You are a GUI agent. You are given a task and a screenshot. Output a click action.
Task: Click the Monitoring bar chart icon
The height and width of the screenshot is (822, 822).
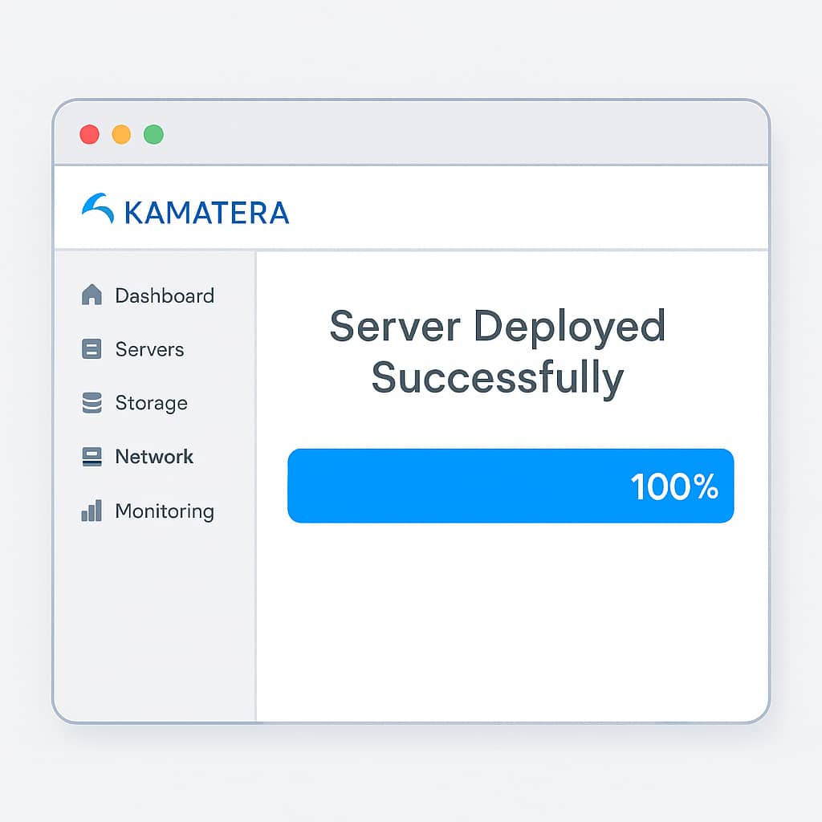92,510
